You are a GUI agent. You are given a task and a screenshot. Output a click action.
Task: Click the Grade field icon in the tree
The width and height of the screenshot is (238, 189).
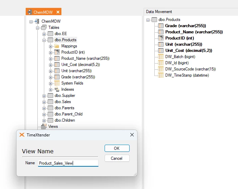point(57,77)
